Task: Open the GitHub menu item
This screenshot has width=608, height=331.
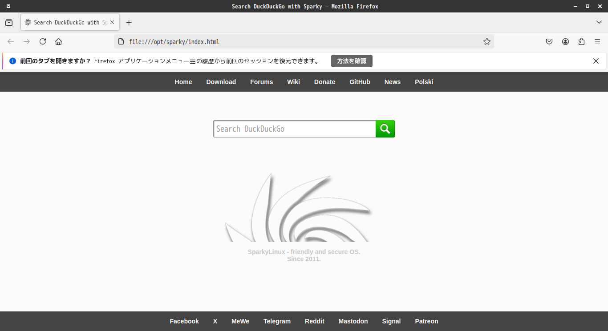Action: click(x=360, y=82)
